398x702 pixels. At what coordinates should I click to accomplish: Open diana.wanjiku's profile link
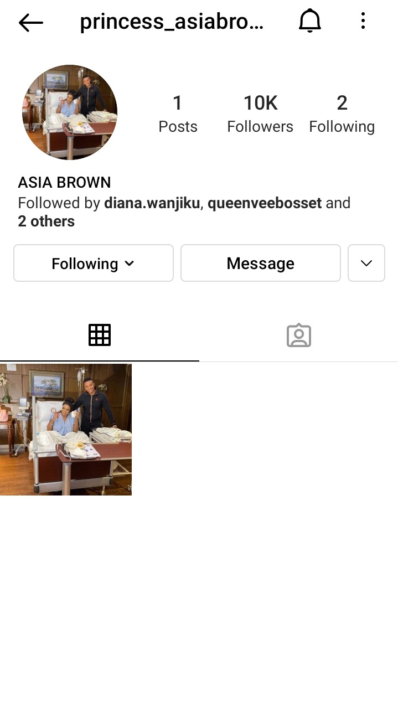tap(152, 203)
